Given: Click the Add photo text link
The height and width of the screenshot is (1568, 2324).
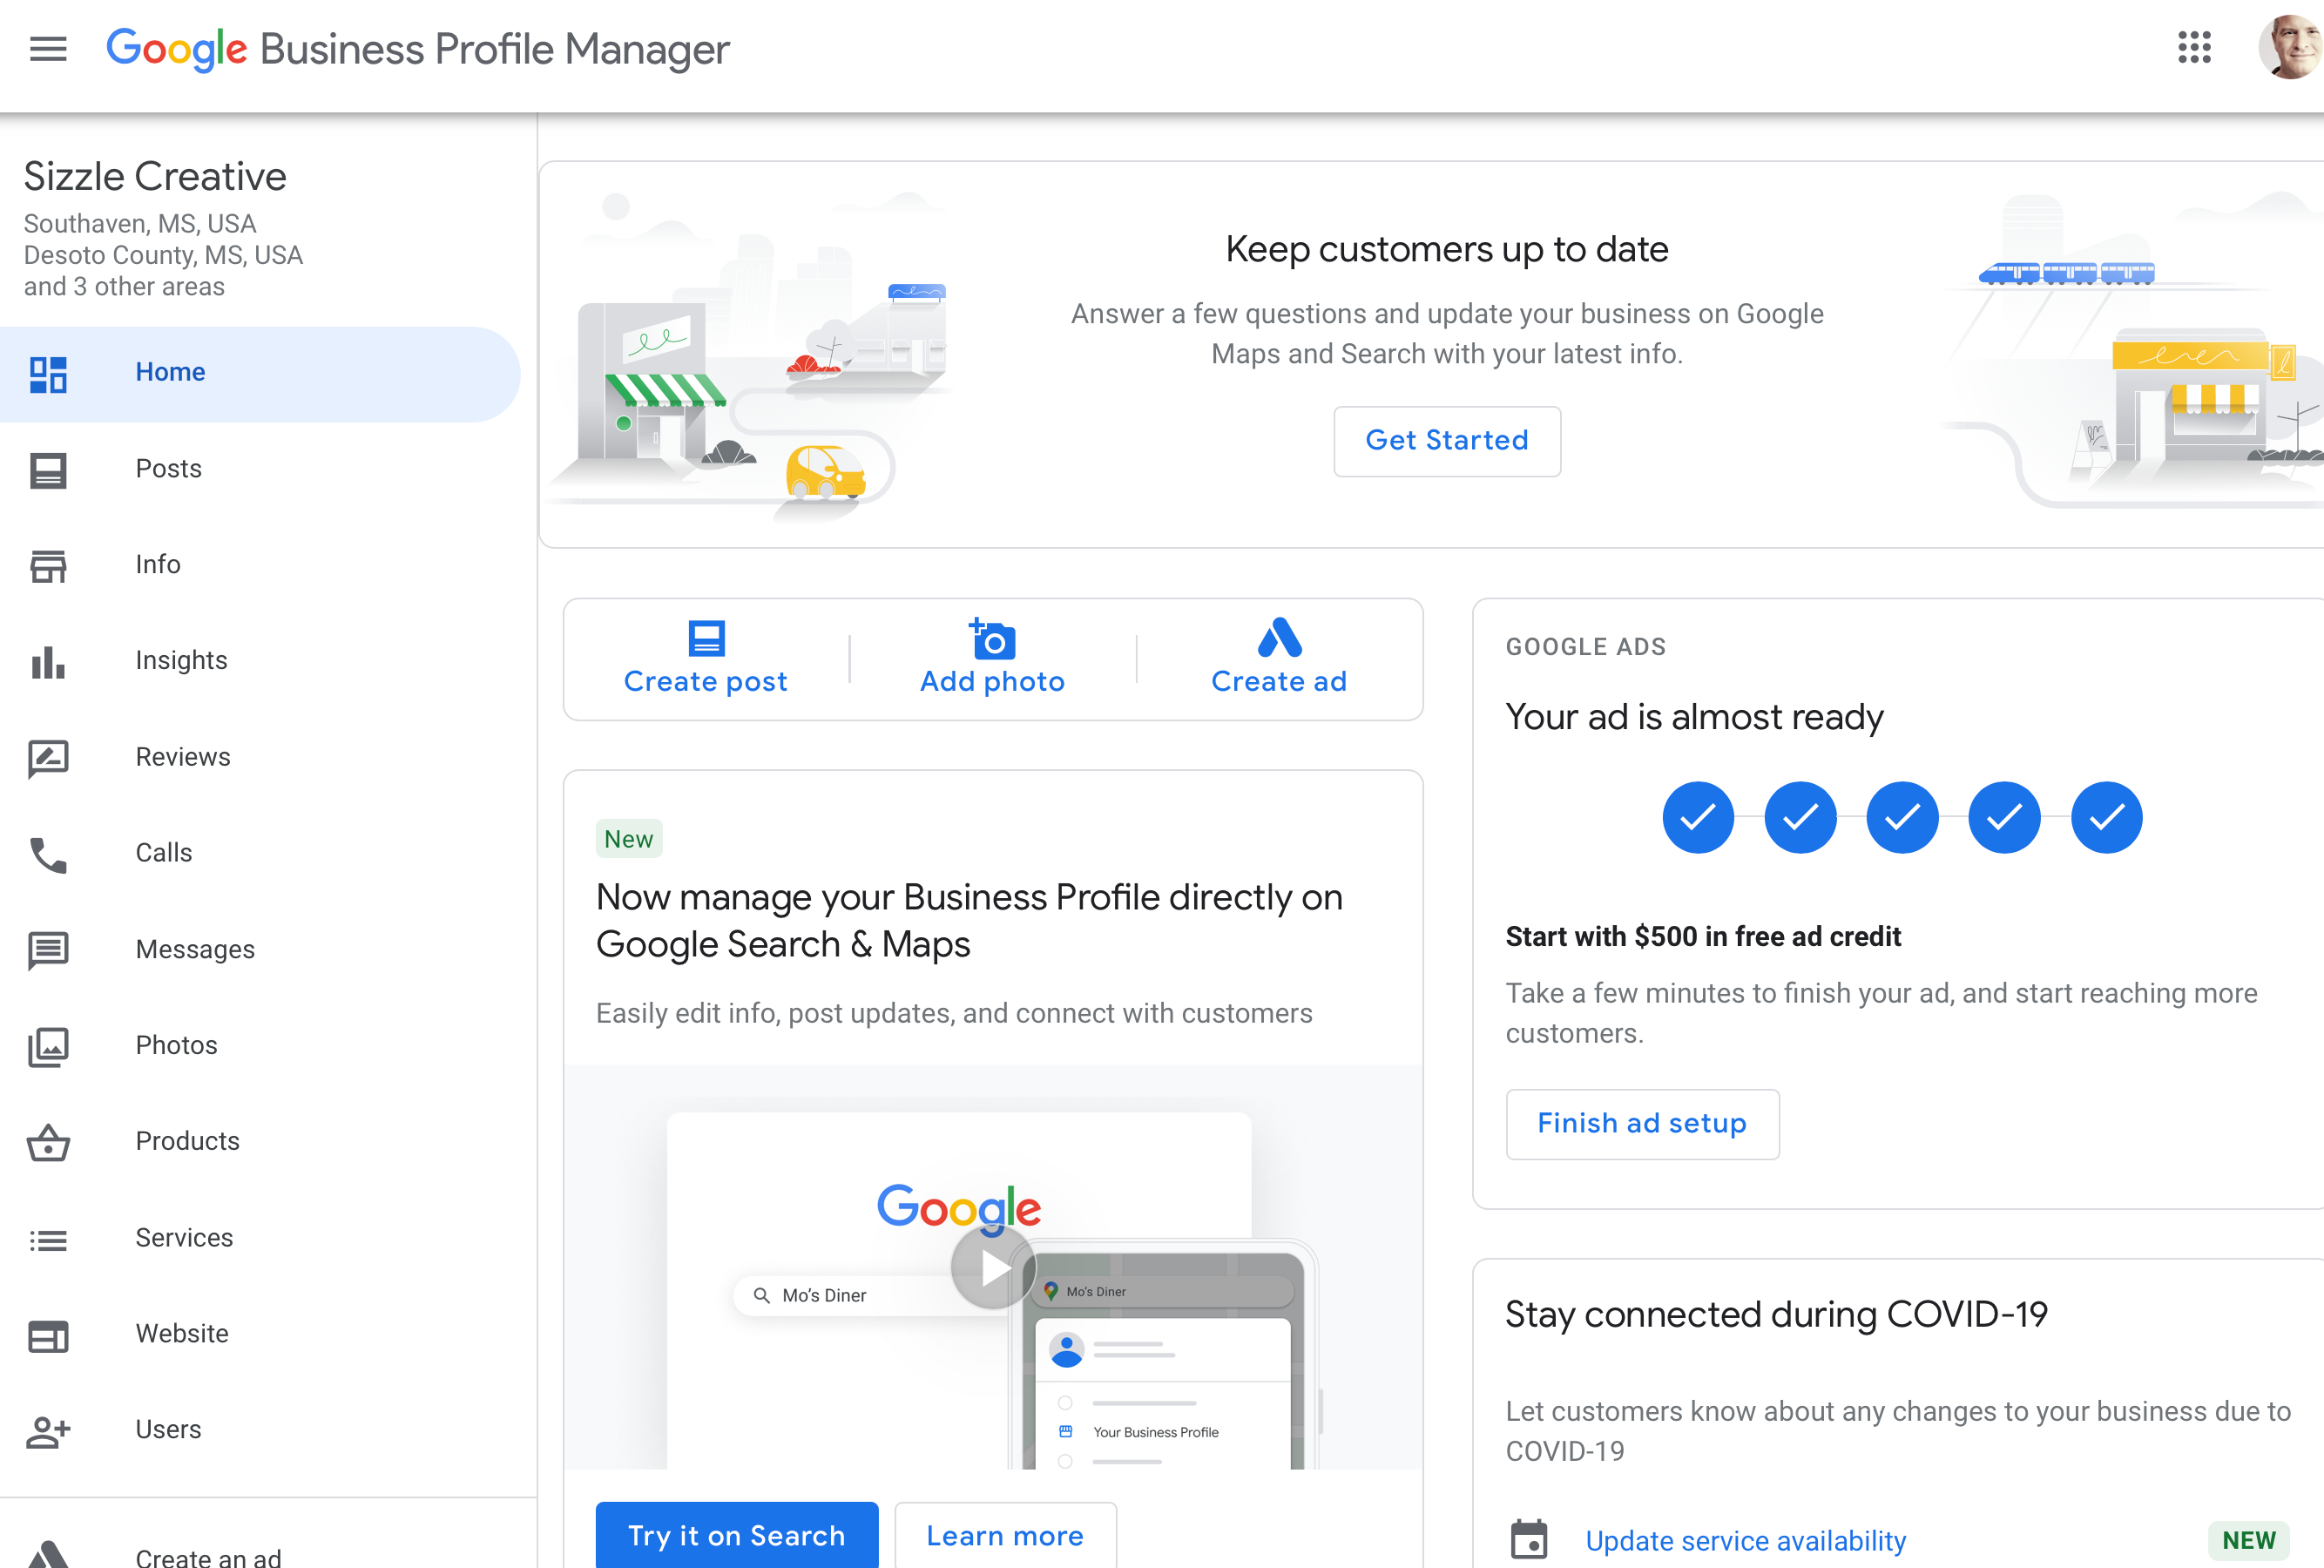Looking at the screenshot, I should pos(992,682).
